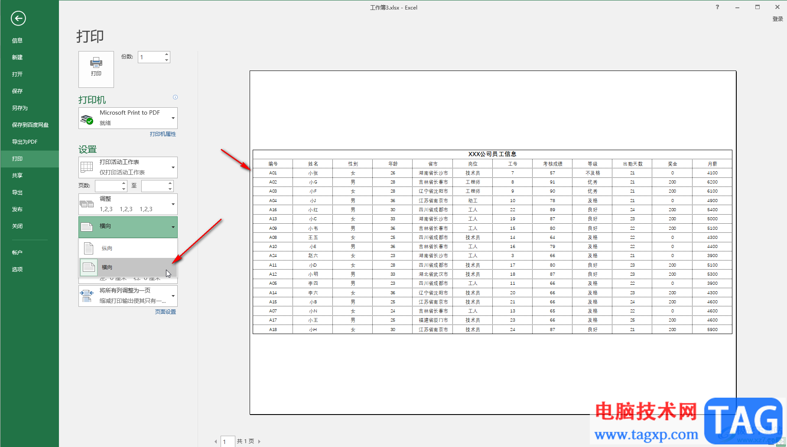Screen dimensions: 787x447
Task: Click the 出勤天数 column header in the preview
Action: coord(632,164)
